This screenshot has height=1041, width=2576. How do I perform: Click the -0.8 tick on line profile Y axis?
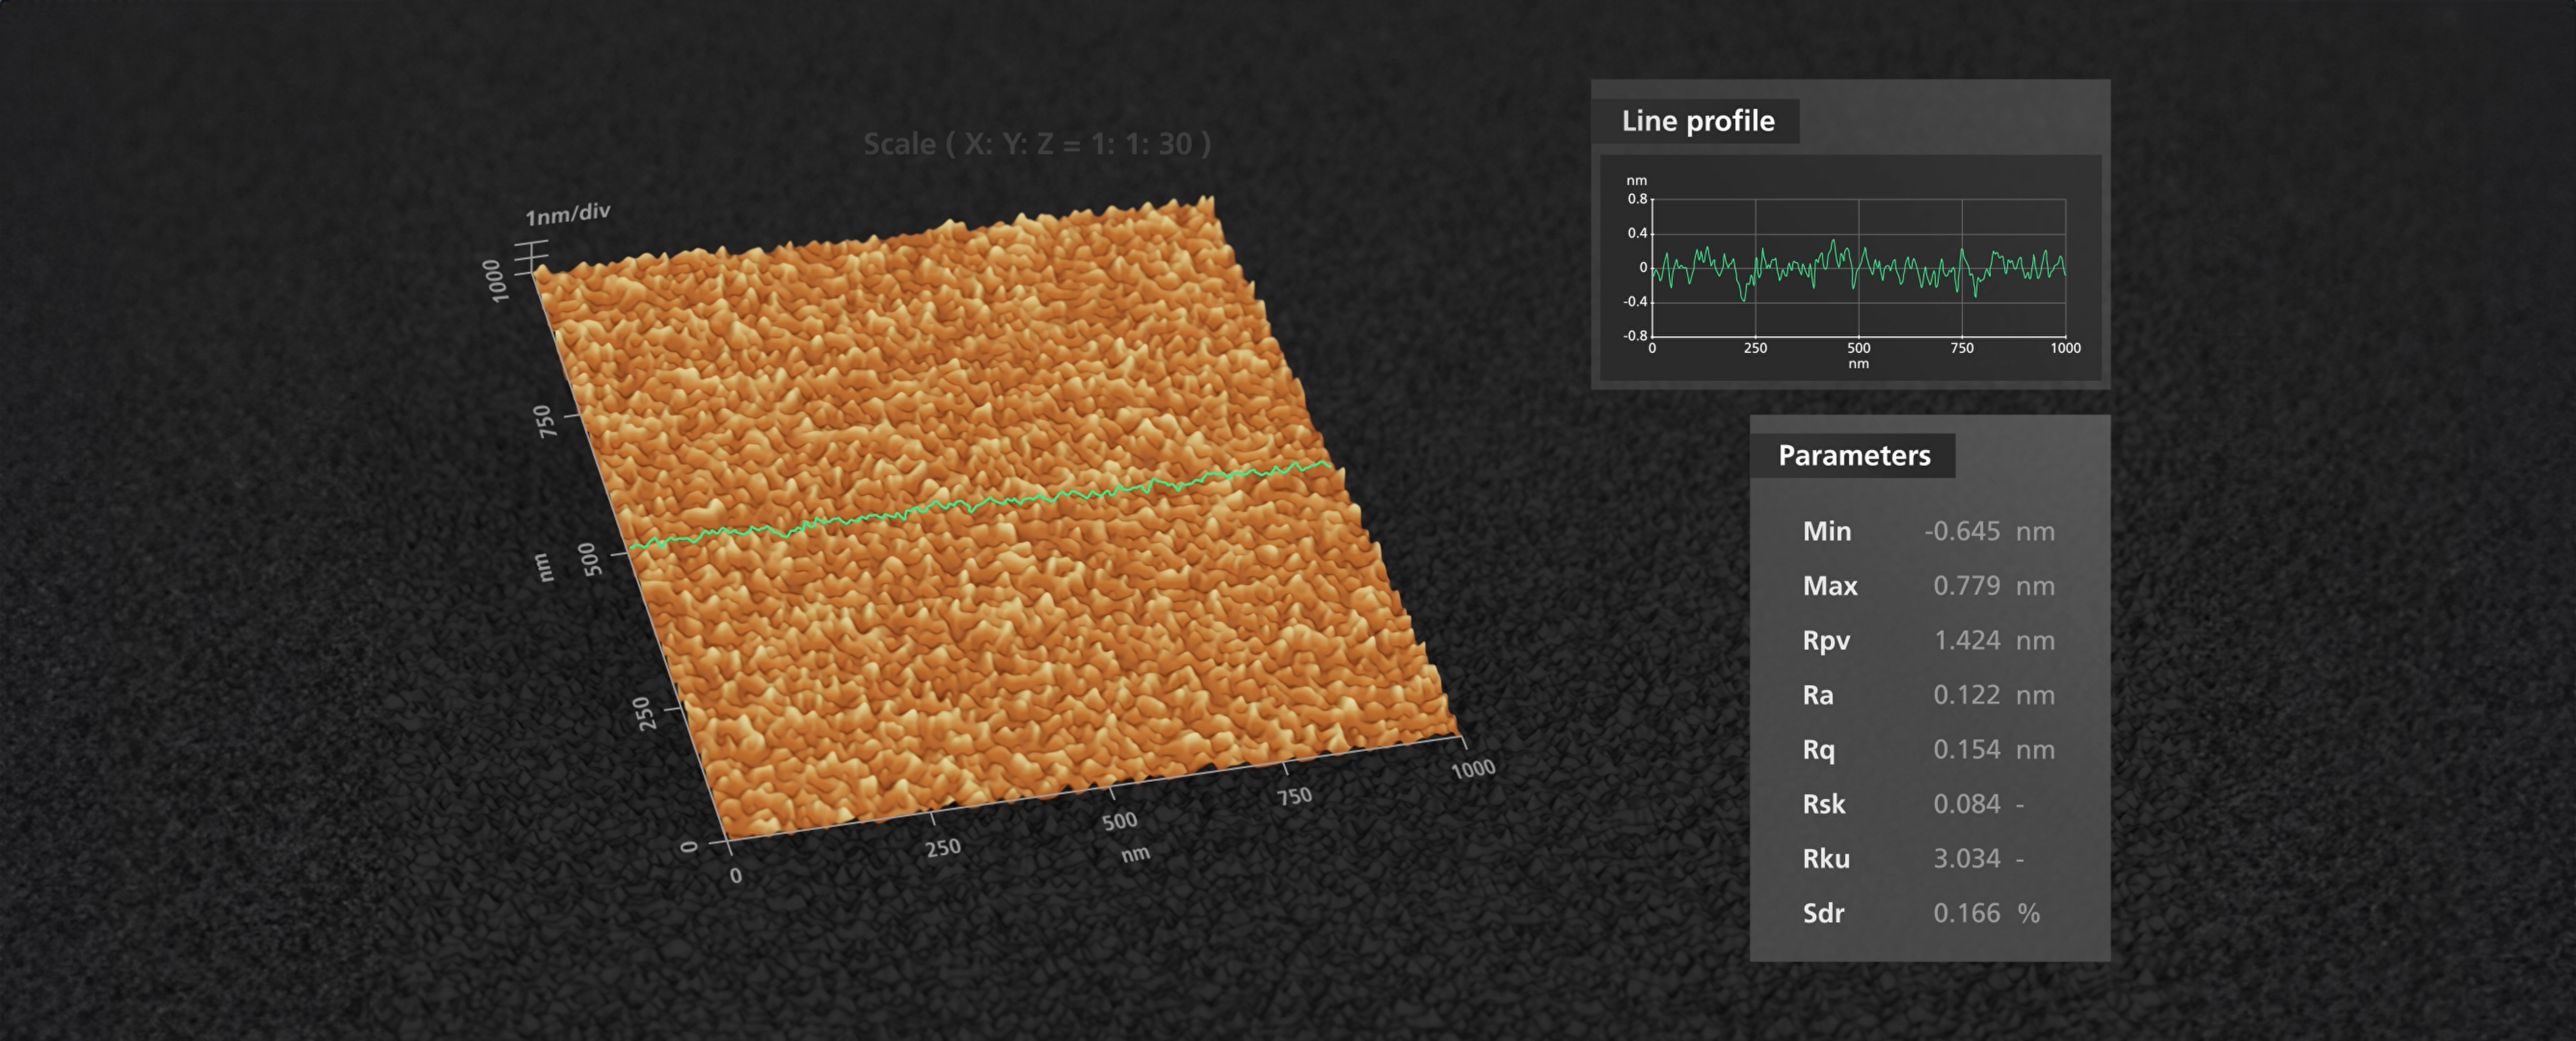coord(1634,335)
